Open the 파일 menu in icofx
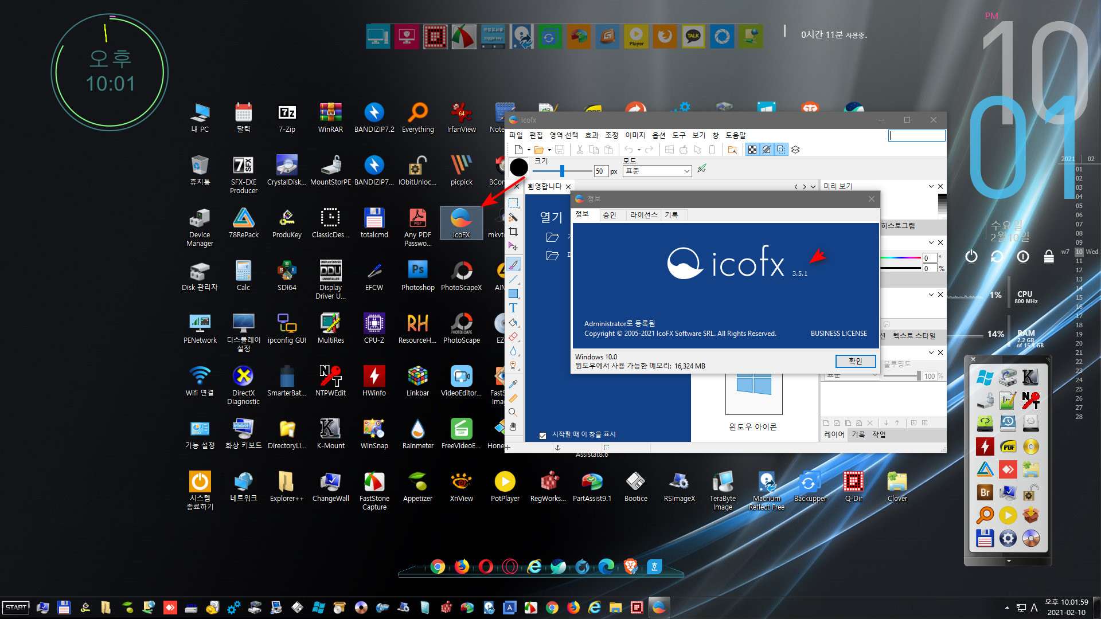The image size is (1101, 619). pos(516,135)
